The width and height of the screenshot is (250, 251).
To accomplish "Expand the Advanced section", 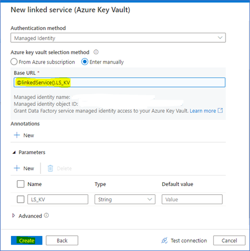I will click(14, 216).
